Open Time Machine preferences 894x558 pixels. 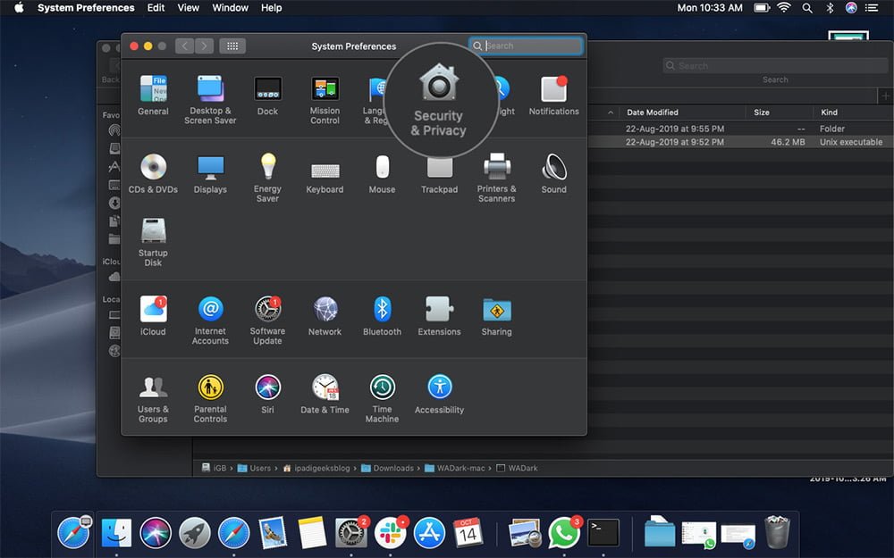tap(382, 398)
